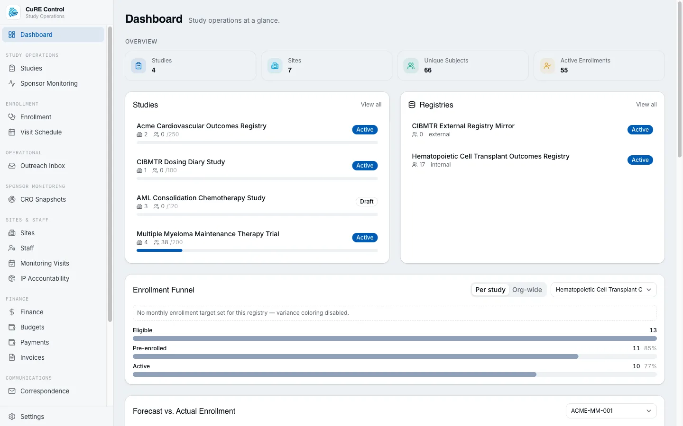Click the Active funnel bar

395,374
